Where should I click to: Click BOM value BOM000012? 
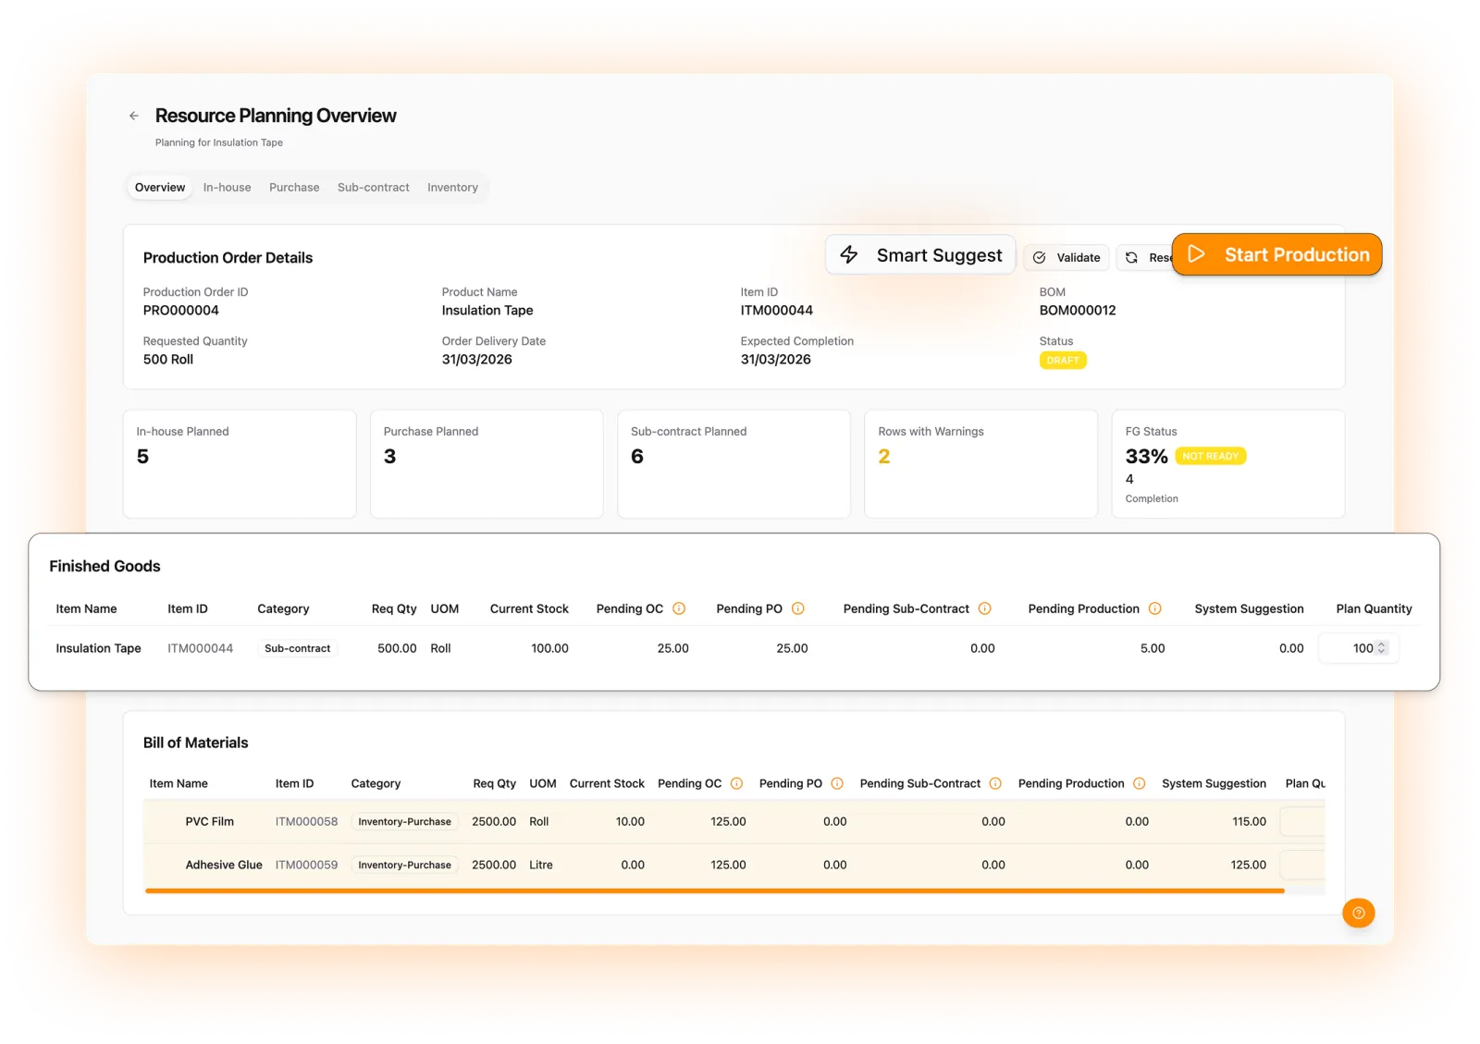coord(1078,311)
